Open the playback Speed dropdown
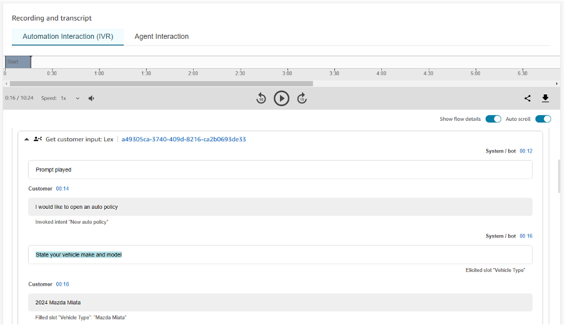This screenshot has width=565, height=325. [x=70, y=98]
